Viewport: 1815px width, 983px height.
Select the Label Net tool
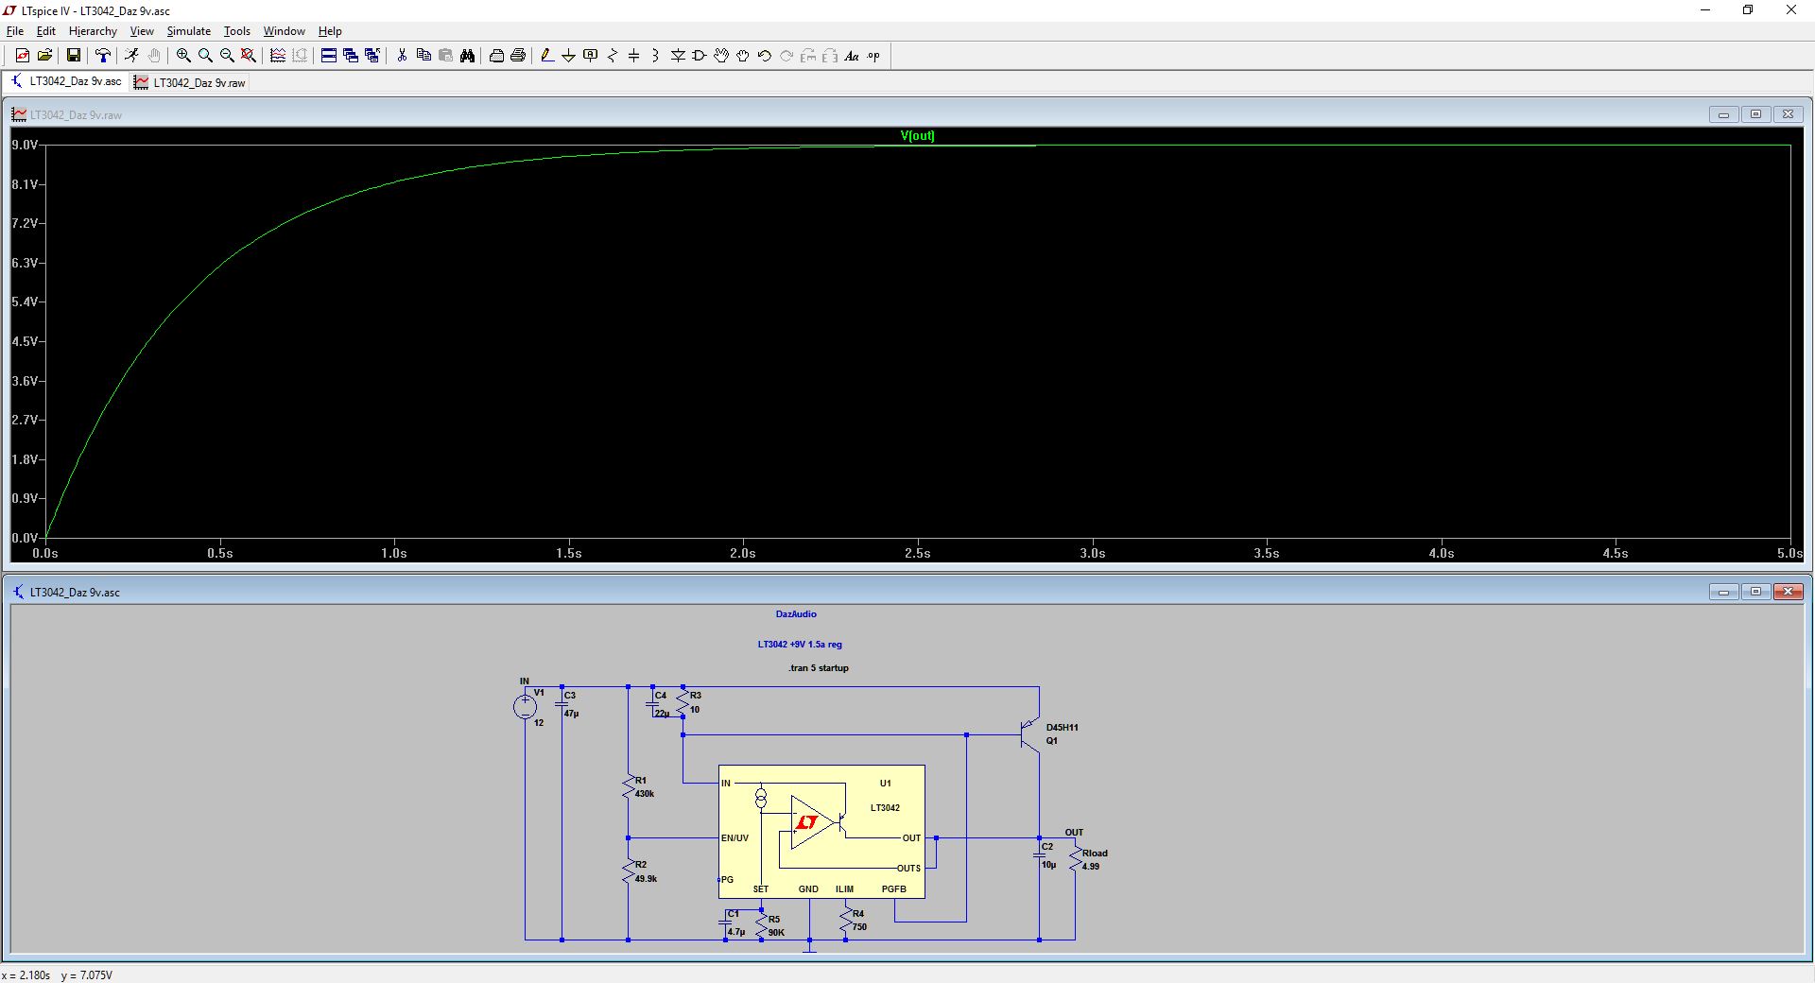pos(591,56)
